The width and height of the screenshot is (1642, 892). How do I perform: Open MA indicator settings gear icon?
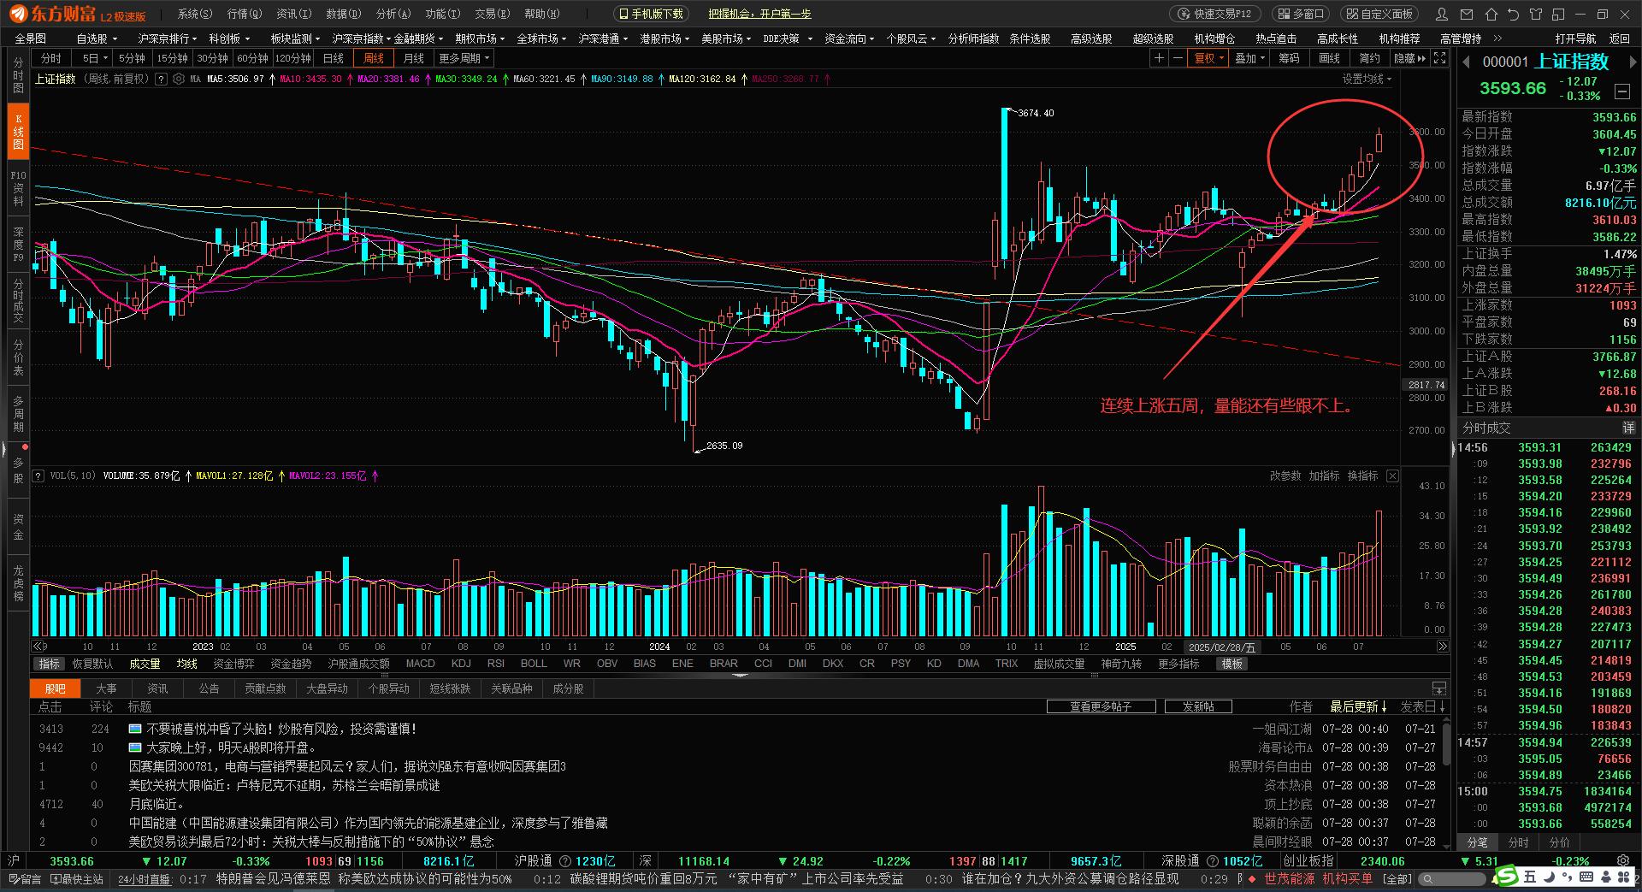(179, 79)
